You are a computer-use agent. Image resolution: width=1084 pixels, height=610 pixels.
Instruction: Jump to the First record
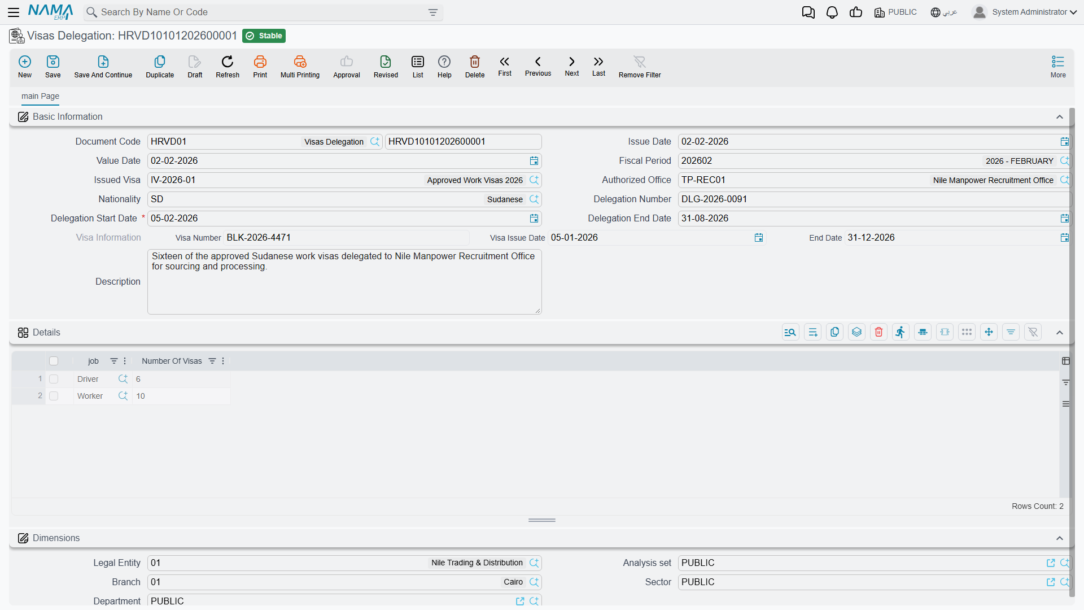tap(505, 66)
